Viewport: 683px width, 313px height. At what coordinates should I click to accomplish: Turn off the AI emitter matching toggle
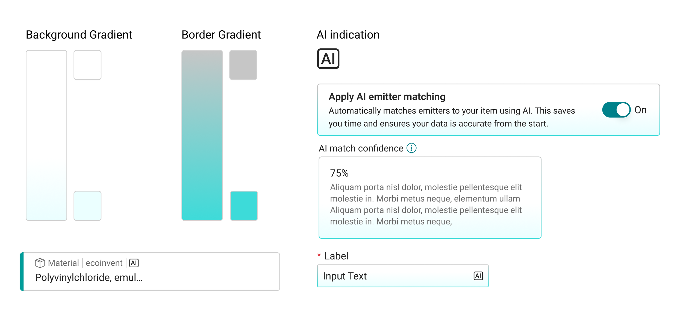tap(616, 110)
